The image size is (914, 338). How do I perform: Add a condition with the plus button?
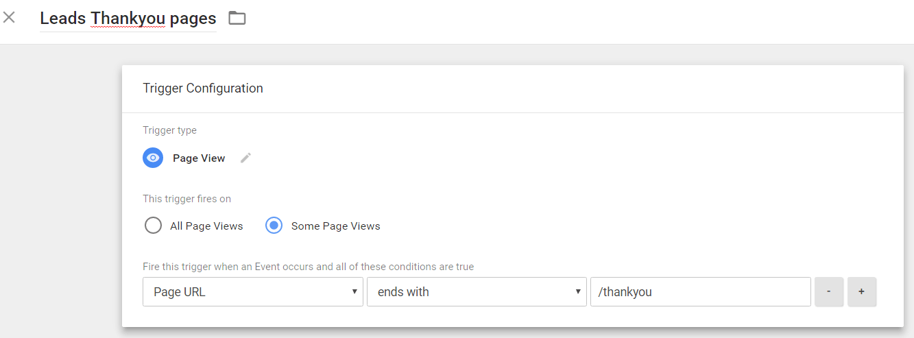(x=862, y=291)
